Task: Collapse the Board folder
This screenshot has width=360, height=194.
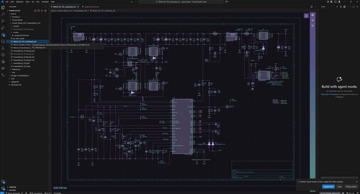Action: [x=13, y=14]
